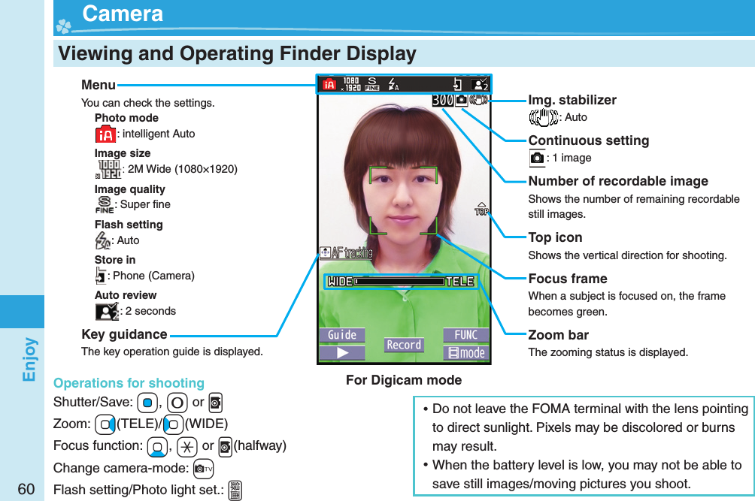755x501 pixels.
Task: Click the 'Image quality' subheading
Action: click(x=129, y=189)
